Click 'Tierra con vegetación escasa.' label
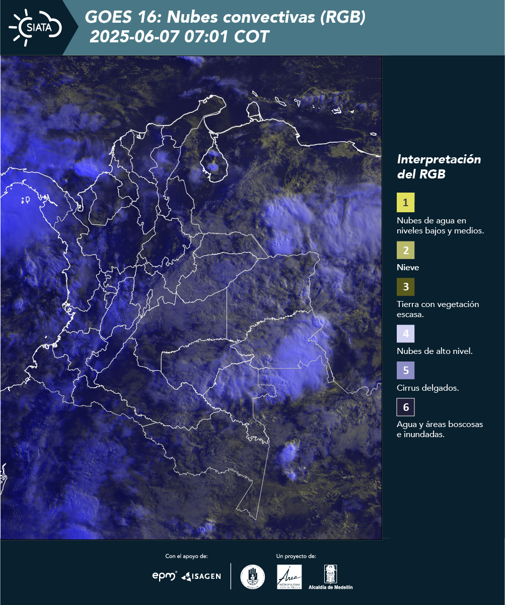Image resolution: width=505 pixels, height=605 pixels. 438,310
